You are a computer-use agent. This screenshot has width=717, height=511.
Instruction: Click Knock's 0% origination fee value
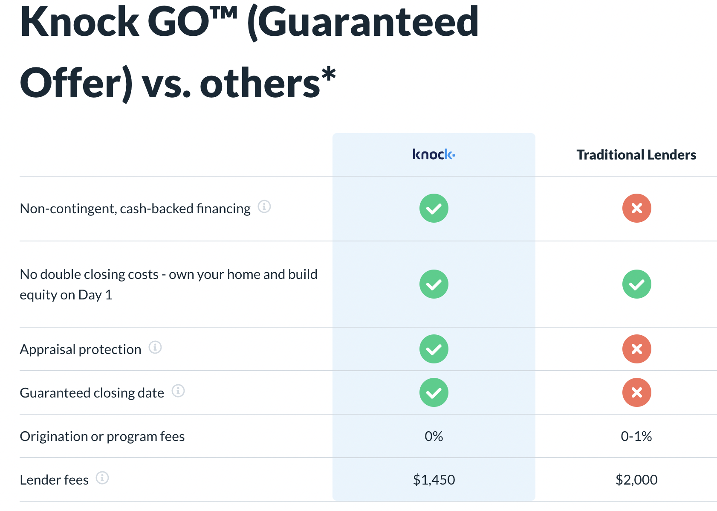(434, 436)
